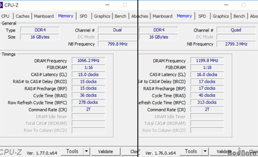Select the SPD tab in left window

(83, 16)
